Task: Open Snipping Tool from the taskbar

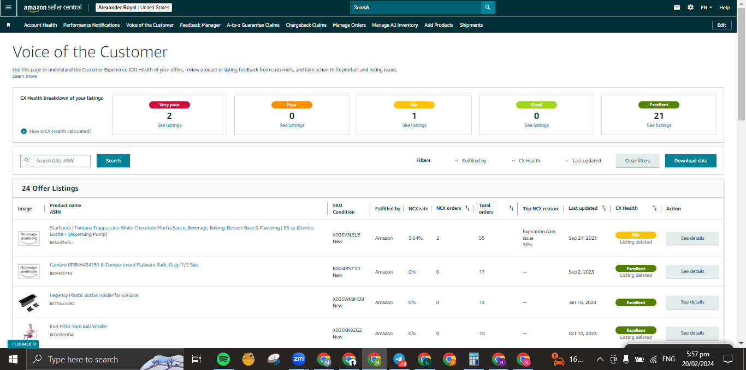Action: pyautogui.click(x=274, y=359)
